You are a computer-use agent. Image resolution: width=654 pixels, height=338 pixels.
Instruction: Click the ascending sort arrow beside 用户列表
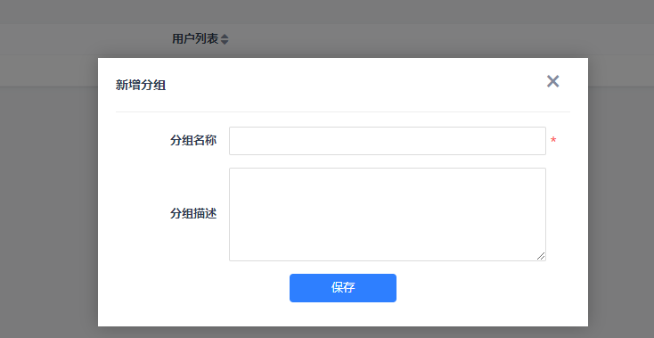click(x=225, y=37)
